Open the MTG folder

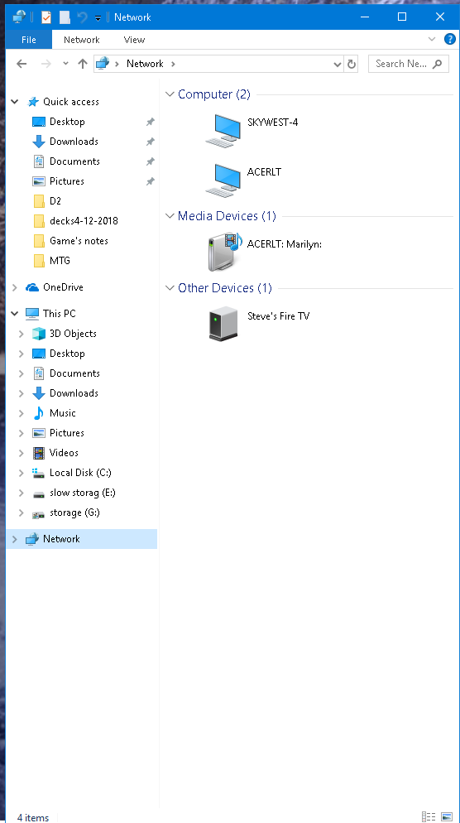[60, 261]
